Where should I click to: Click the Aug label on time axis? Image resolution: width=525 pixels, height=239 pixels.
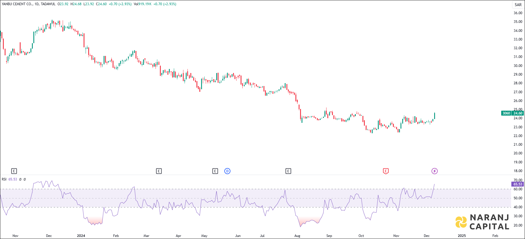click(297, 236)
